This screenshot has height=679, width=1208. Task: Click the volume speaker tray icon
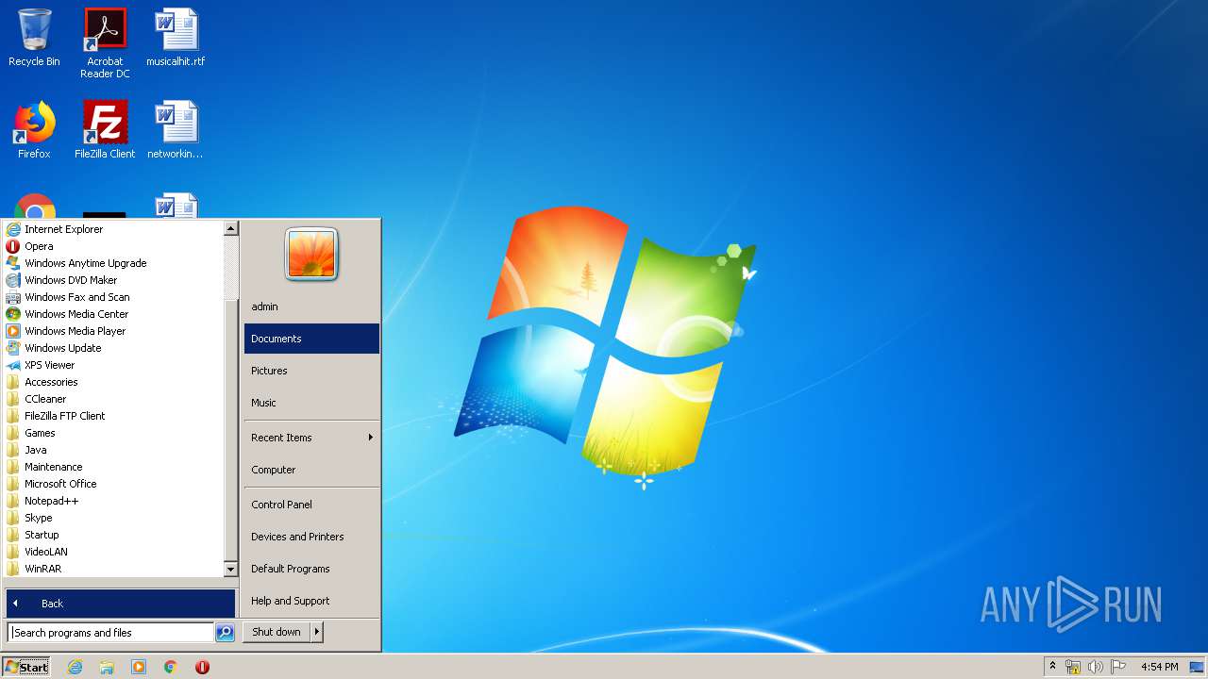click(1096, 667)
